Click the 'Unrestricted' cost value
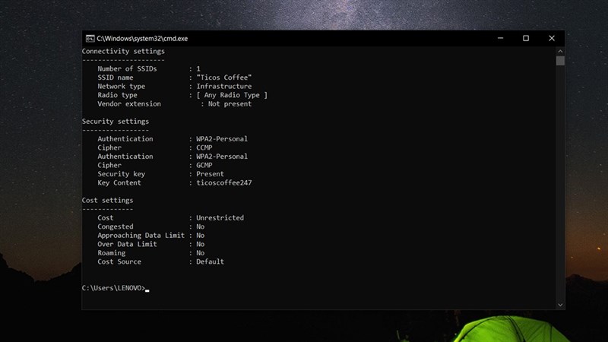The width and height of the screenshot is (608, 342). pos(220,218)
